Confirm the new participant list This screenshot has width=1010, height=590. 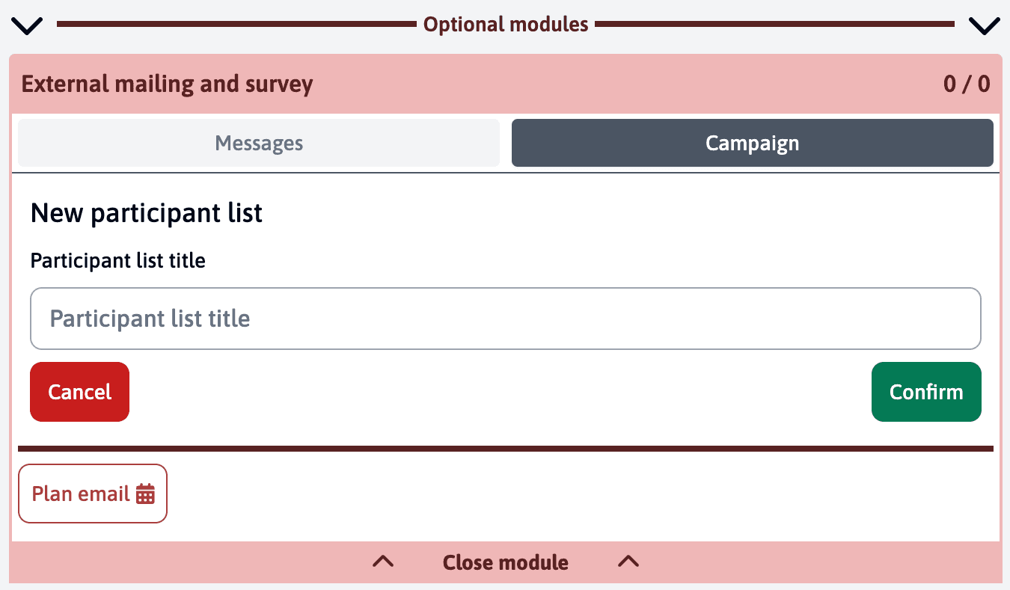[x=925, y=392]
